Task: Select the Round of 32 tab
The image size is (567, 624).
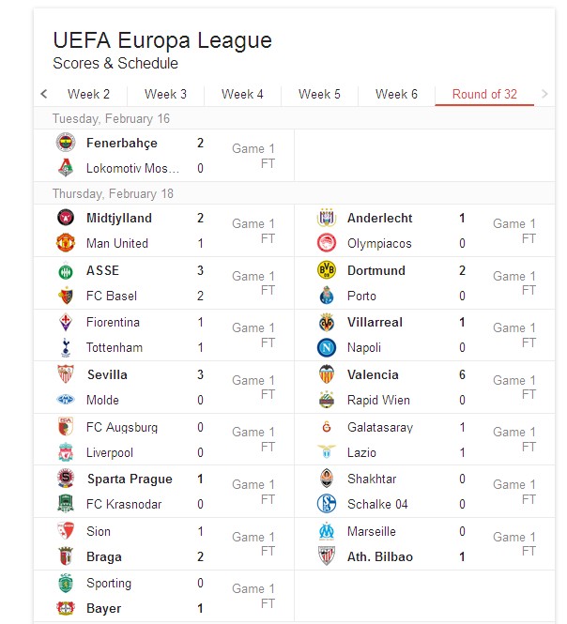Action: click(484, 94)
